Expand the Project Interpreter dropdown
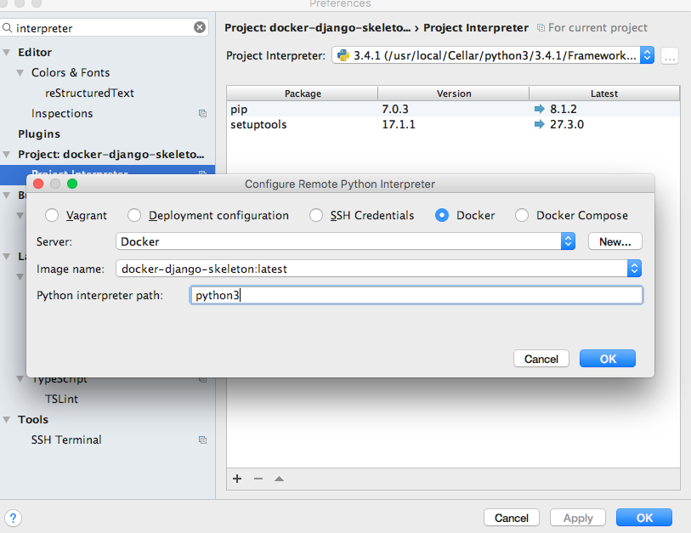 [647, 56]
